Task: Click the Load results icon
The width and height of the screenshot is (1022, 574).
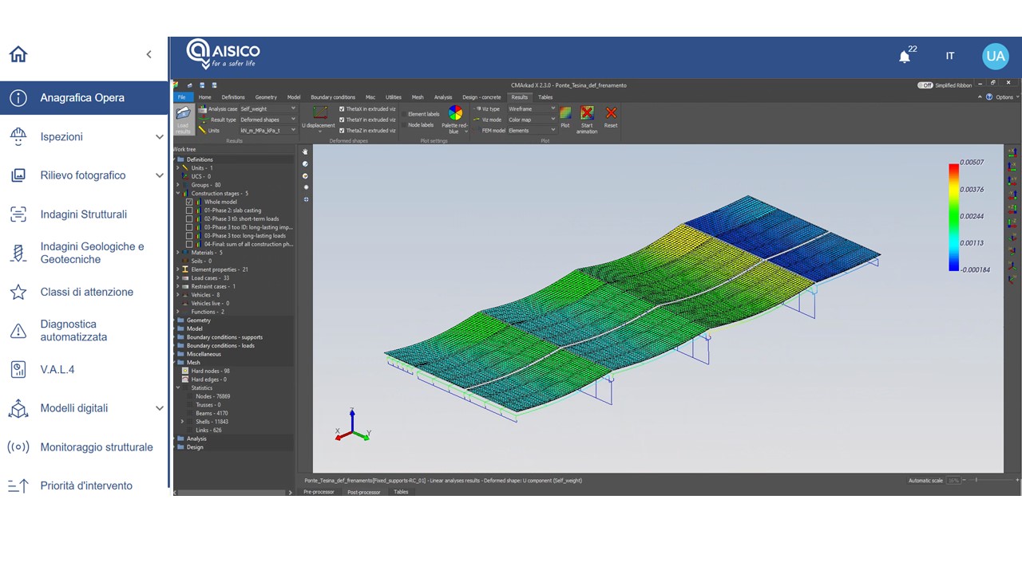Action: pyautogui.click(x=183, y=118)
